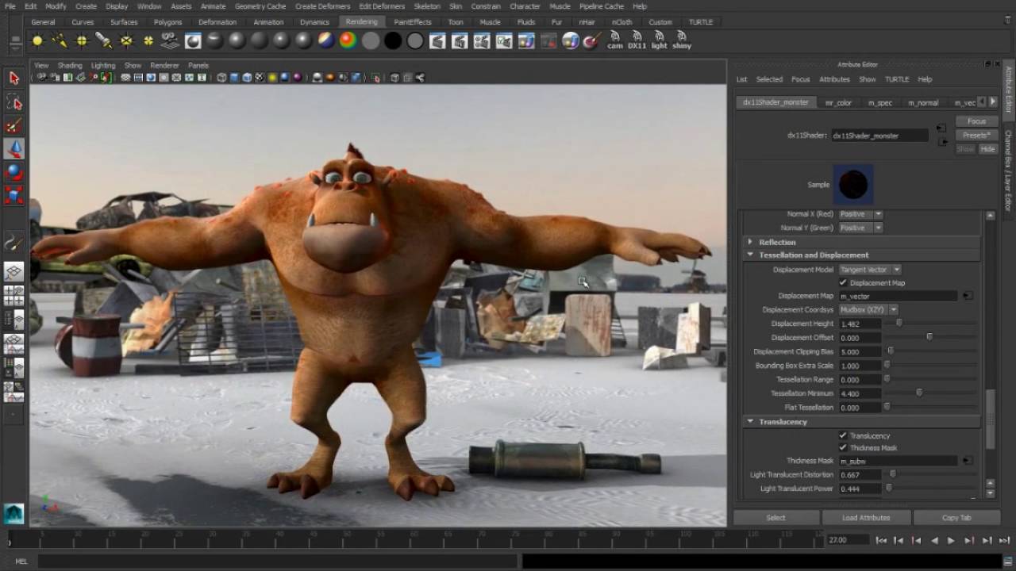The height and width of the screenshot is (571, 1016).
Task: Click the Load Attributes button
Action: click(x=866, y=518)
